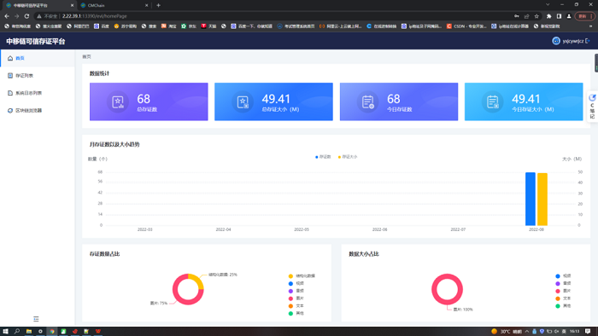Open the browser extensions puzzle icon
This screenshot has width=598, height=336.
click(x=548, y=16)
